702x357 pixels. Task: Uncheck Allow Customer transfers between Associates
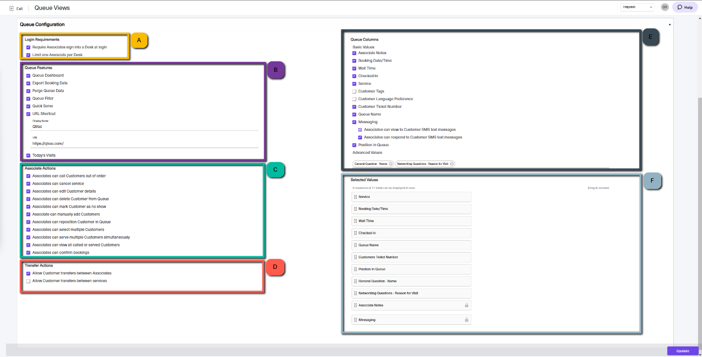click(28, 273)
